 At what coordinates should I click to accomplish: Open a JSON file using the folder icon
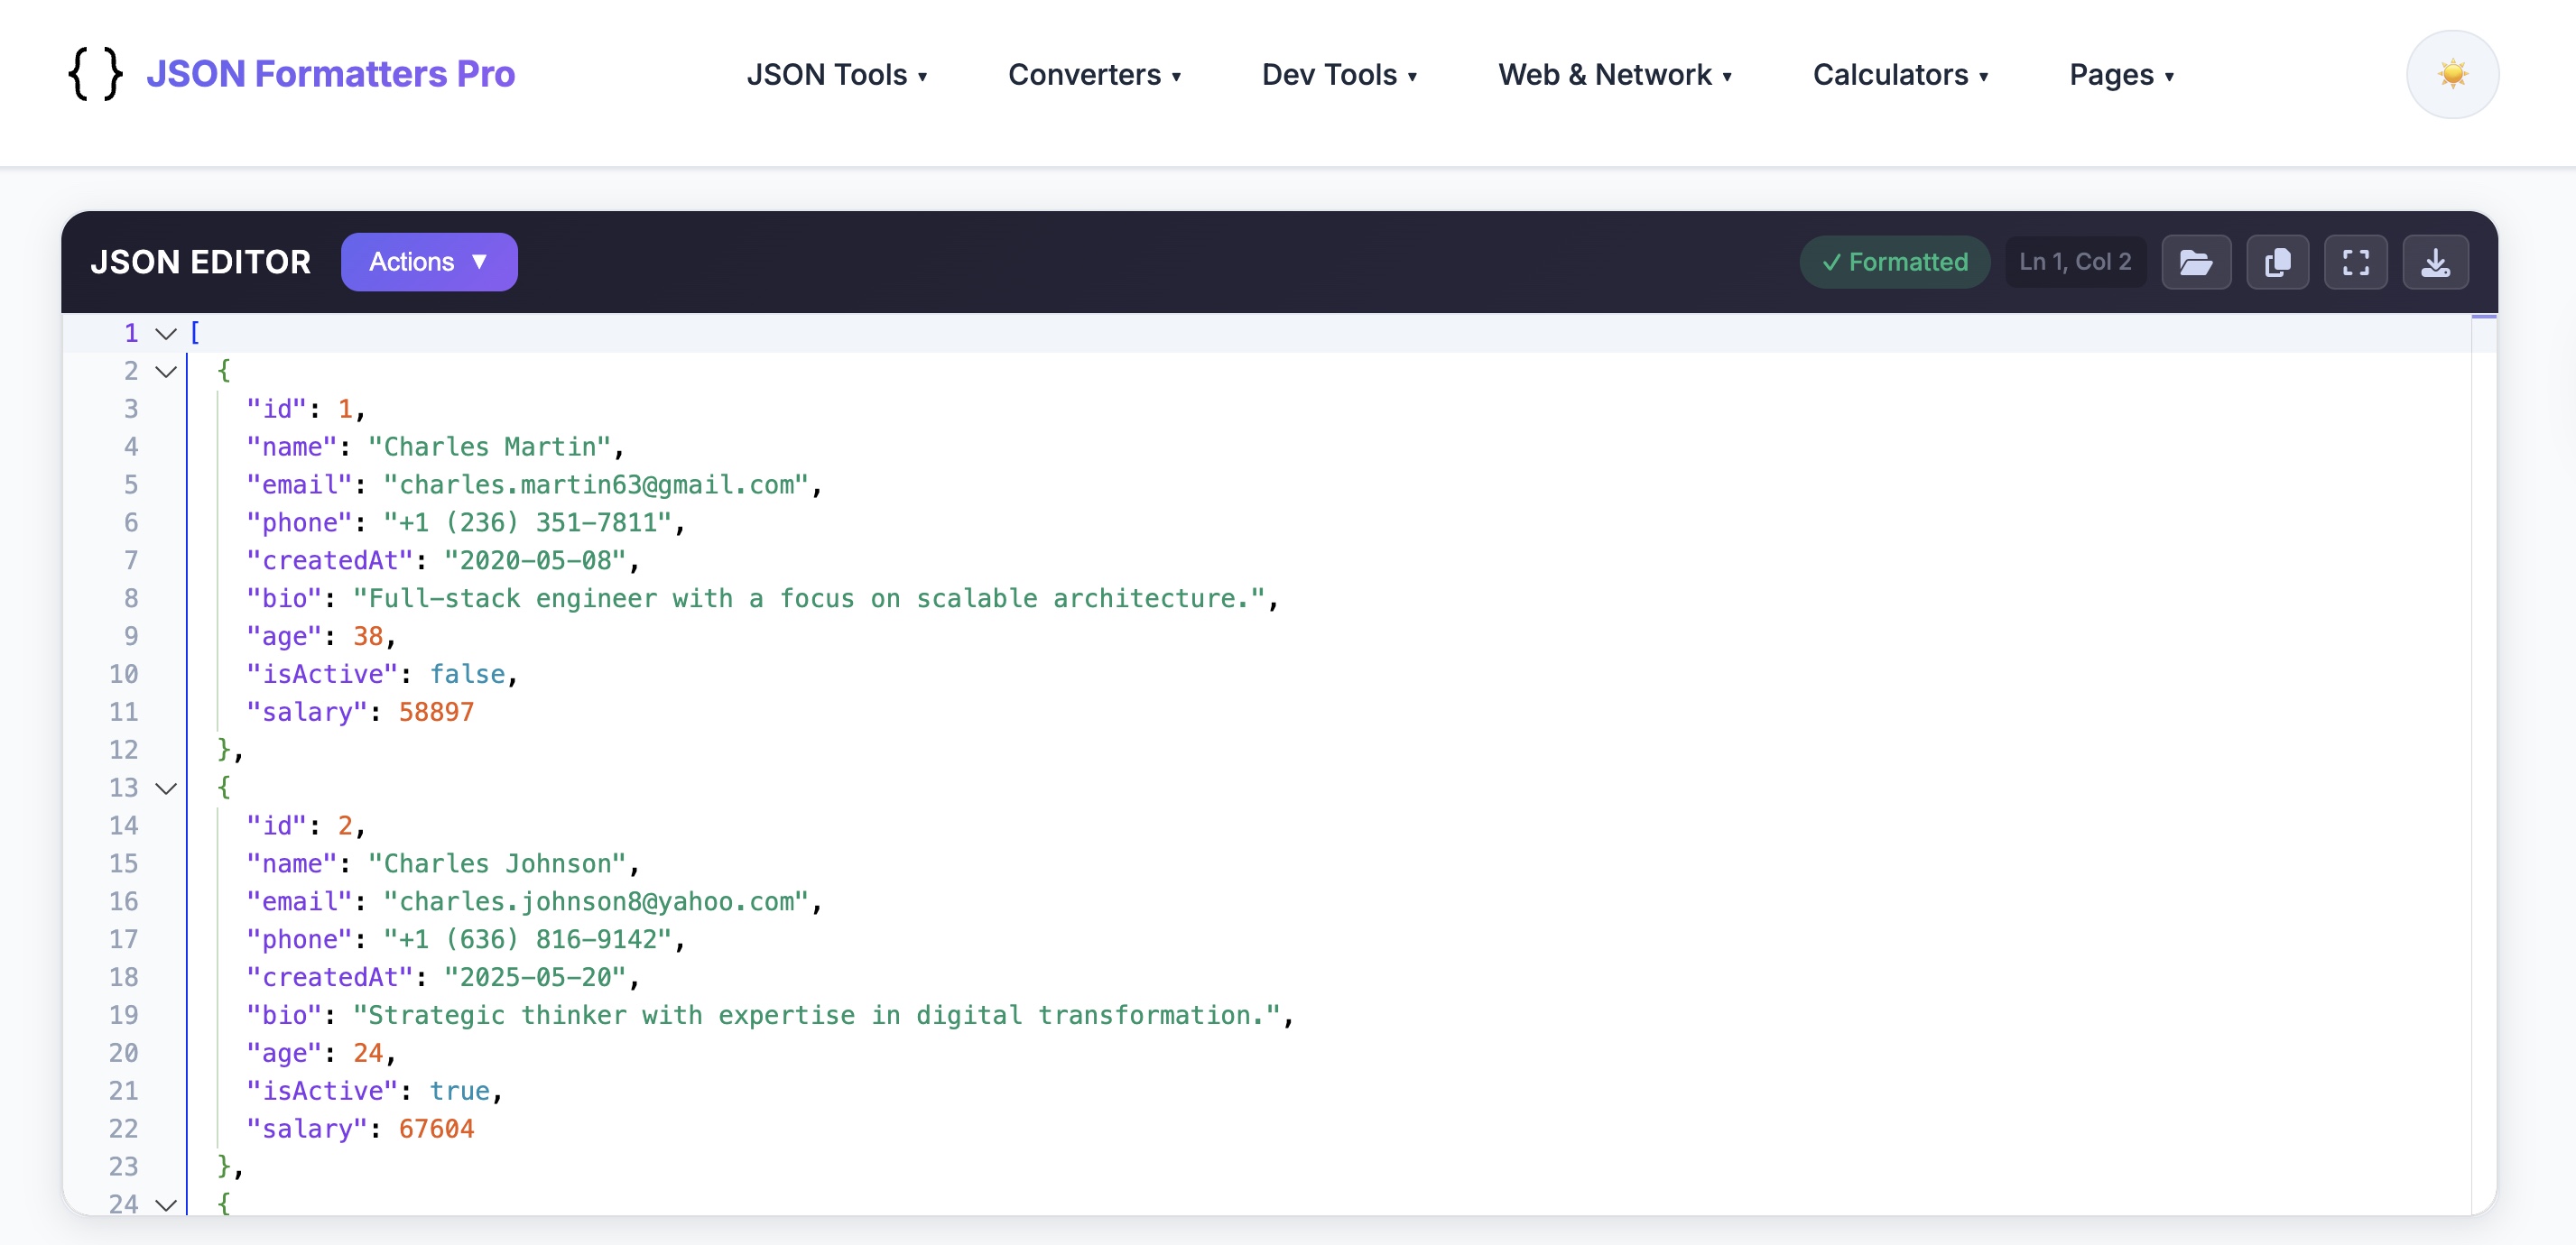2197,262
